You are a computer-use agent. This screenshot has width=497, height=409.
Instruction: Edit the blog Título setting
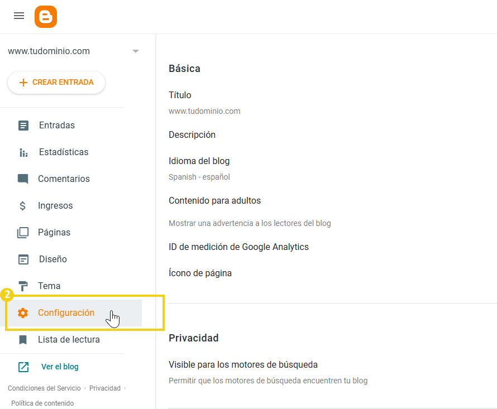coord(180,95)
